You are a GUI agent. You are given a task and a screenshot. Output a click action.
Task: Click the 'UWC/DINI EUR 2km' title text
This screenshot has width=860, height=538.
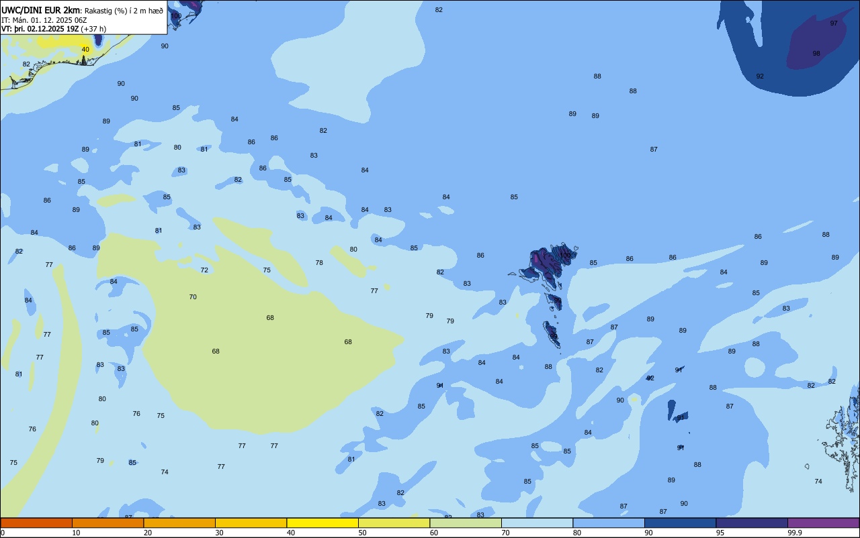coord(41,10)
